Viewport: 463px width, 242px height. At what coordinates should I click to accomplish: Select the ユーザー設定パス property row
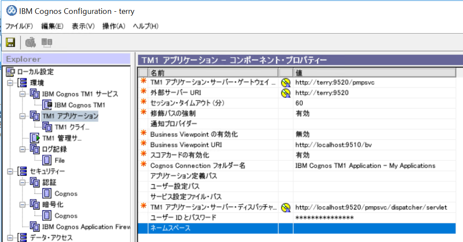297,186
